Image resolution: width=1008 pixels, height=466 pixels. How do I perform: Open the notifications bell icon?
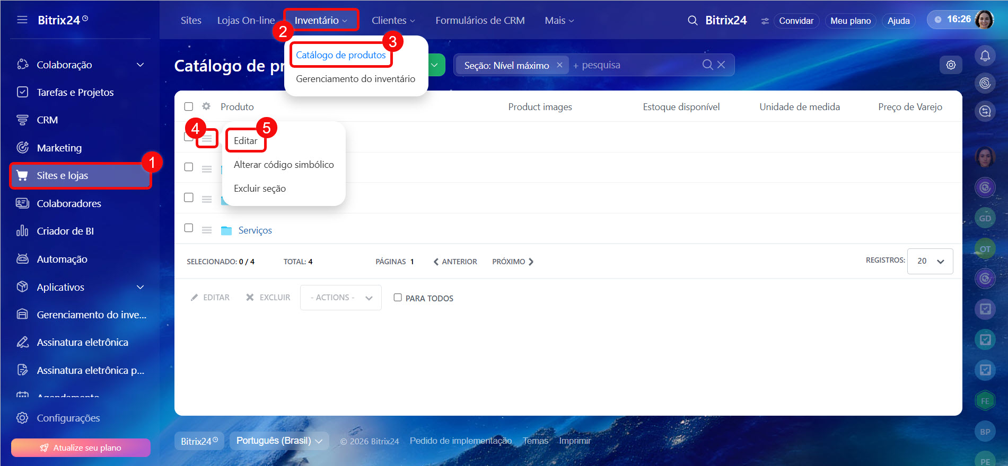(x=985, y=55)
